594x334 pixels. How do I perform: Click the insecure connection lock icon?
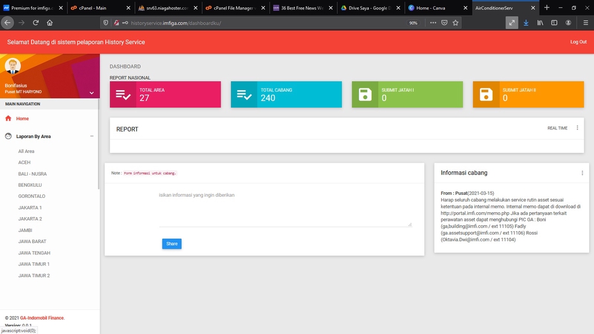(x=116, y=23)
